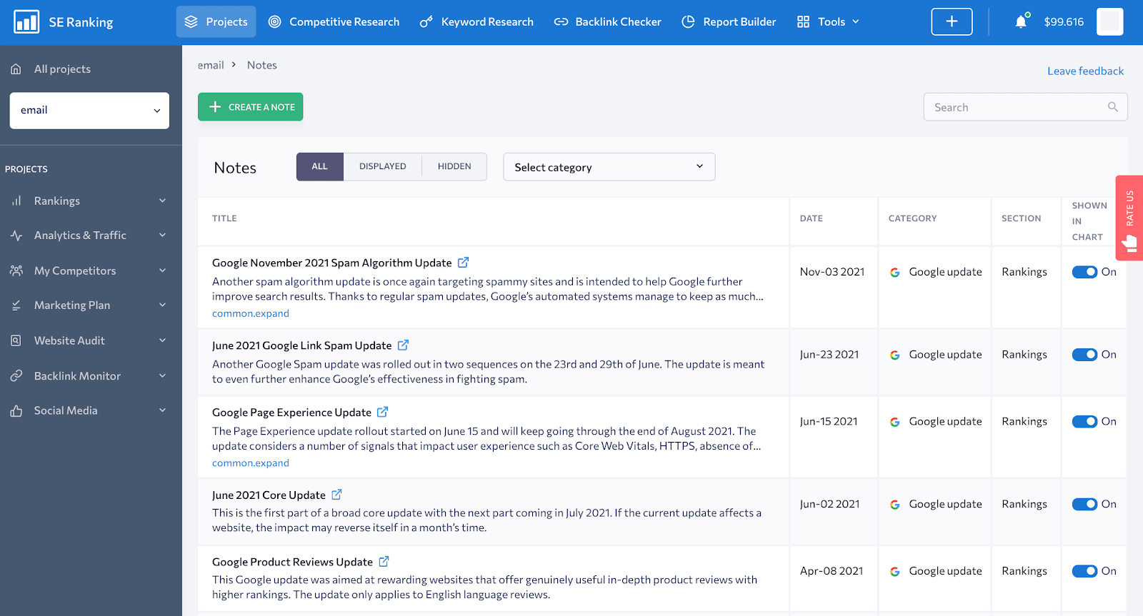Open the email project selector dropdown
Viewport: 1143px width, 616px height.
89,111
